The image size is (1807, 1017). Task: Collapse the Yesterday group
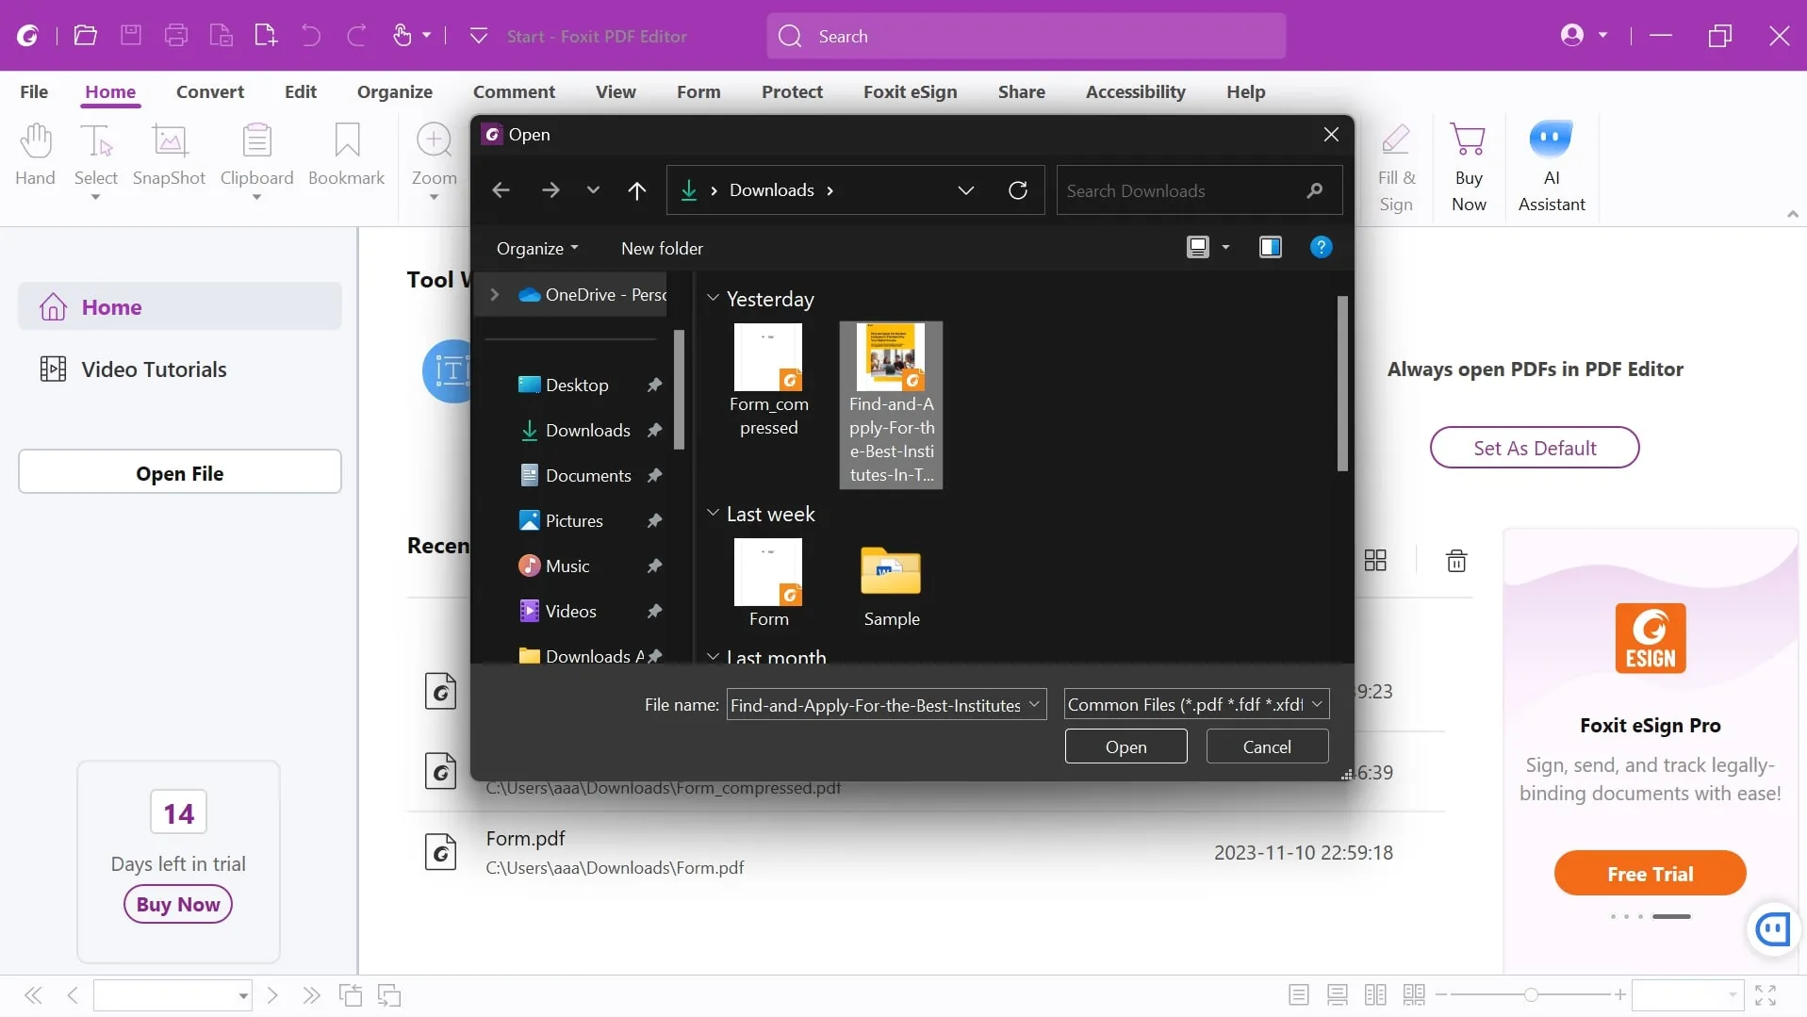click(x=714, y=298)
